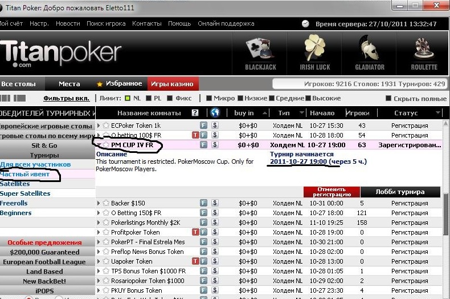The width and height of the screenshot is (450, 299).
Task: Star the ECPoker Token 1k tournament
Action: (x=106, y=126)
